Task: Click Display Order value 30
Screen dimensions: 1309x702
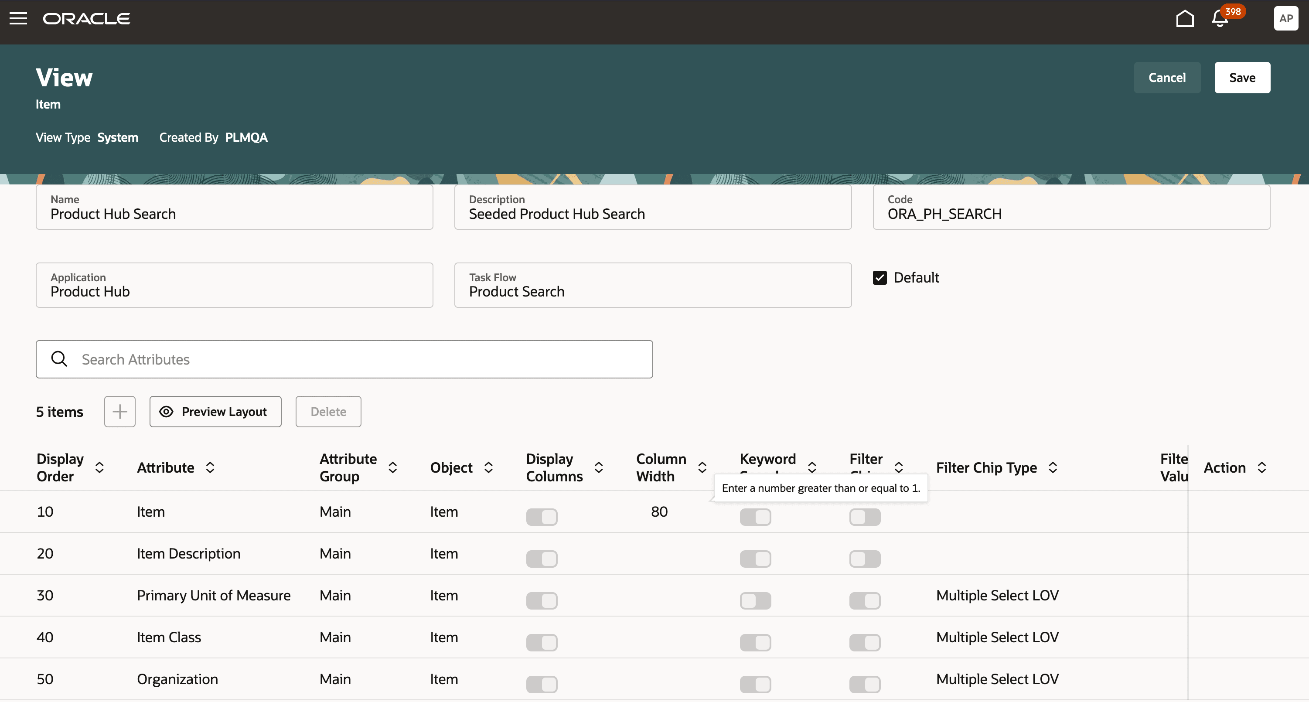Action: tap(45, 595)
